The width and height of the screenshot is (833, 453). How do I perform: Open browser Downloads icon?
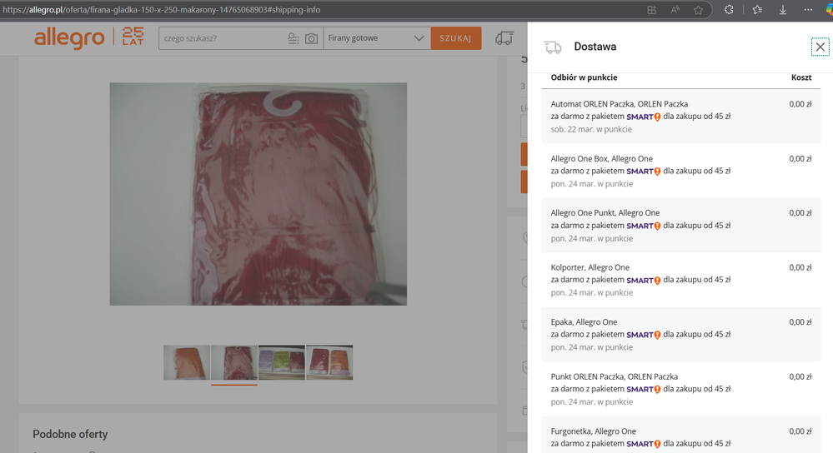tap(783, 10)
